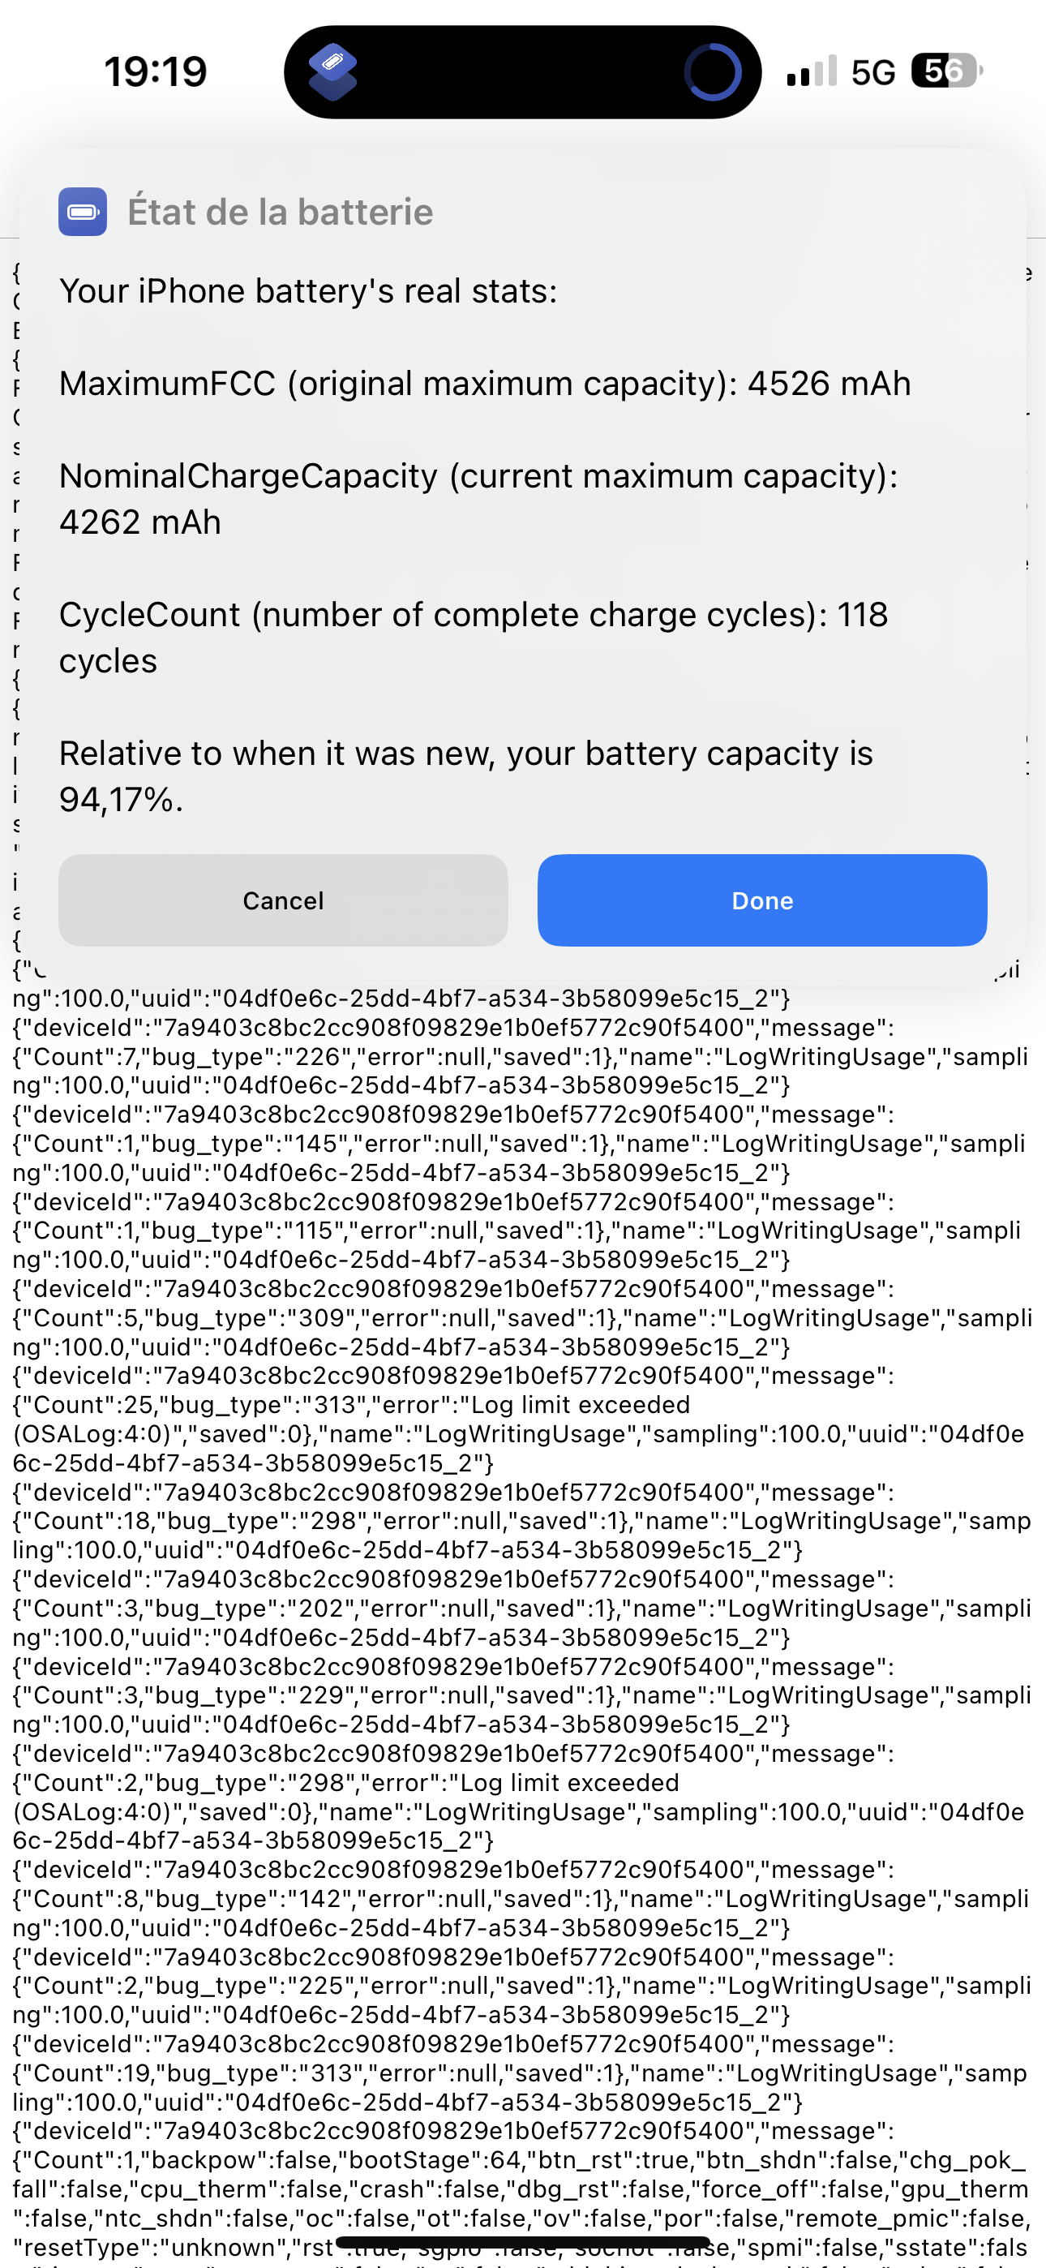The image size is (1046, 2268).
Task: Tap the Shortcuts icon in the Dynamic Island
Action: (x=332, y=71)
